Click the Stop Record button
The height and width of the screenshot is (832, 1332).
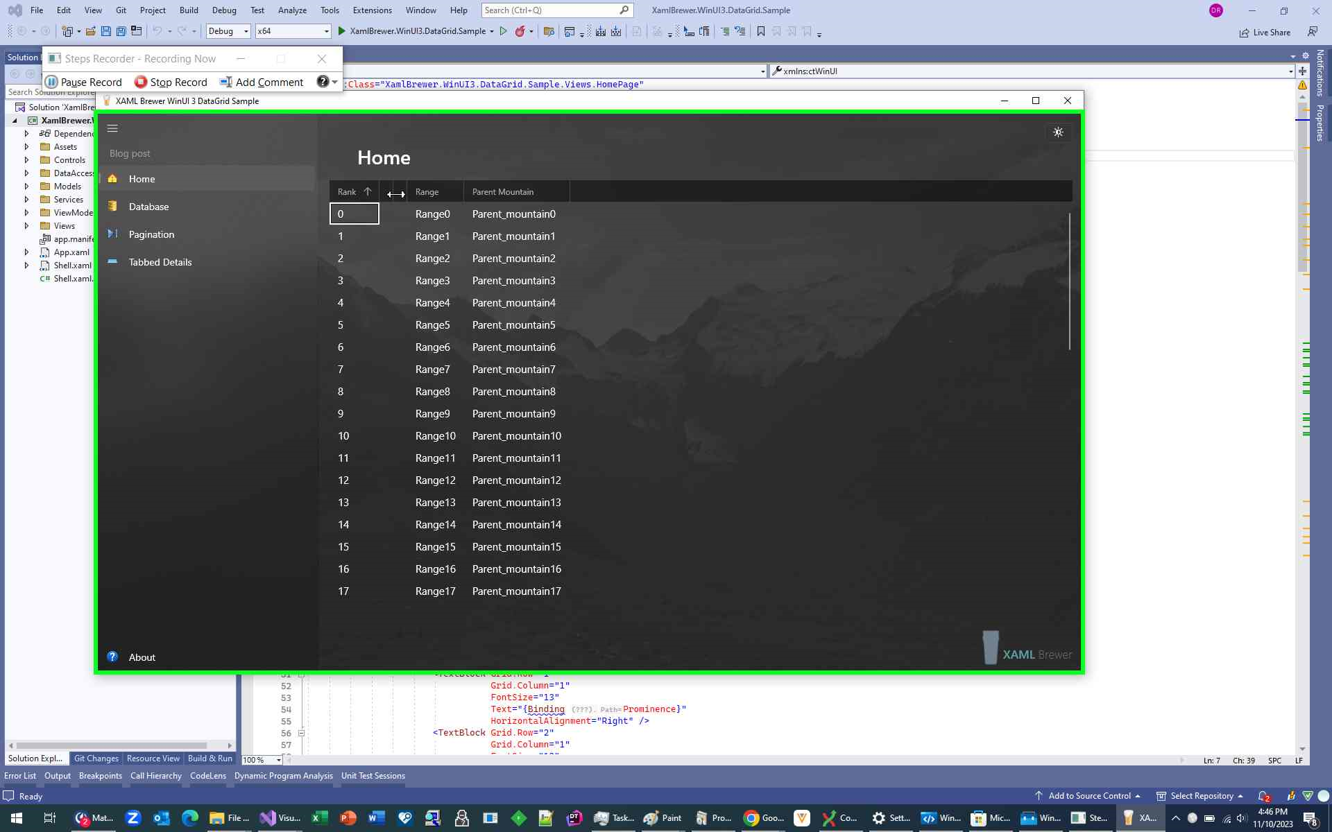[171, 82]
